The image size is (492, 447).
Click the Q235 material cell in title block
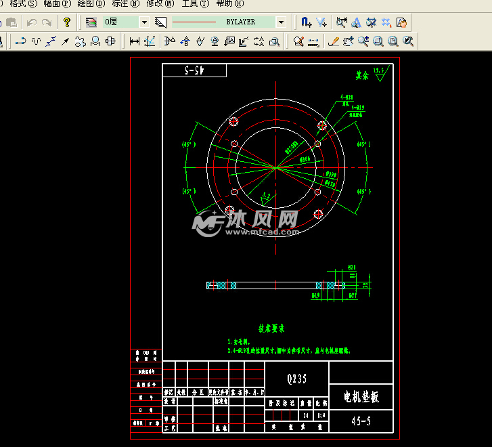pos(297,379)
